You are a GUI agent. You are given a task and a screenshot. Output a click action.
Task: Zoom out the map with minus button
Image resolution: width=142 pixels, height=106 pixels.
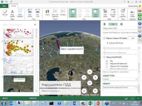95,91
